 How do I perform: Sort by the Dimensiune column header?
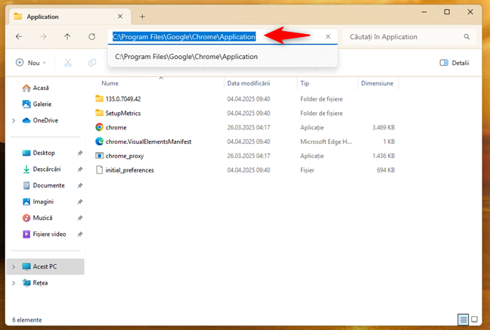pyautogui.click(x=377, y=83)
